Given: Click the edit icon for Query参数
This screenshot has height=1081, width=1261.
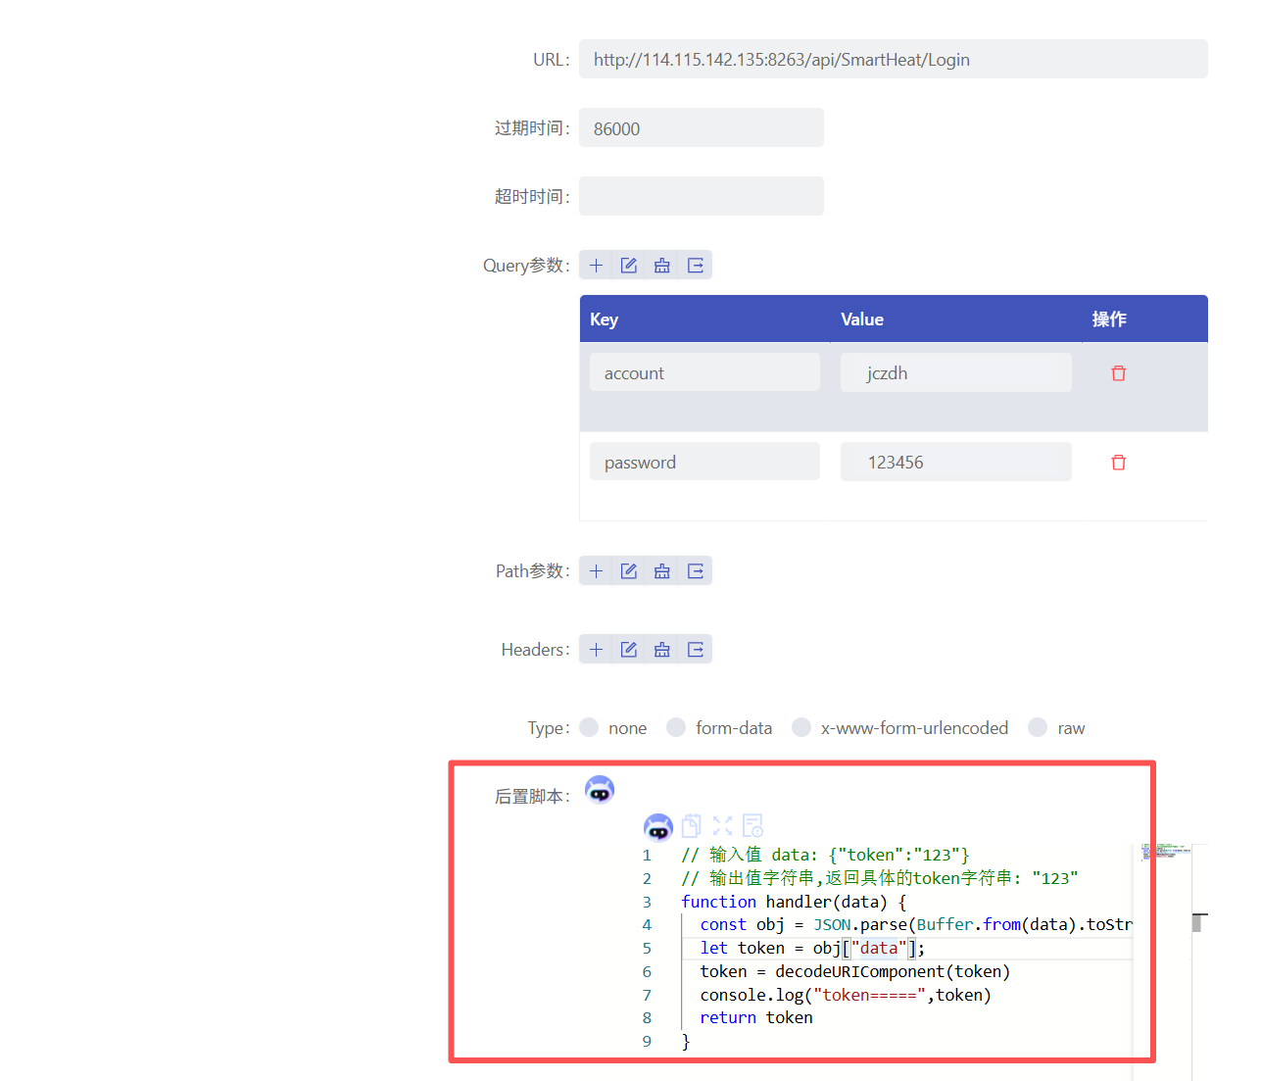Looking at the screenshot, I should click(629, 266).
